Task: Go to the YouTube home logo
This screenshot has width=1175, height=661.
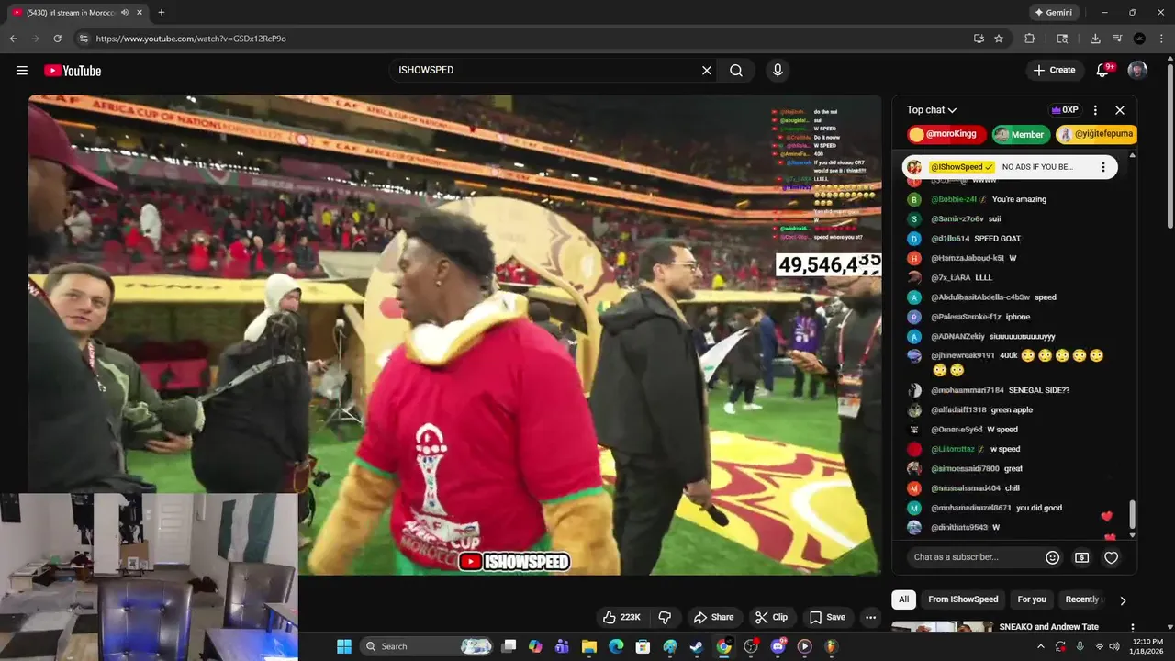Action: coord(73,71)
